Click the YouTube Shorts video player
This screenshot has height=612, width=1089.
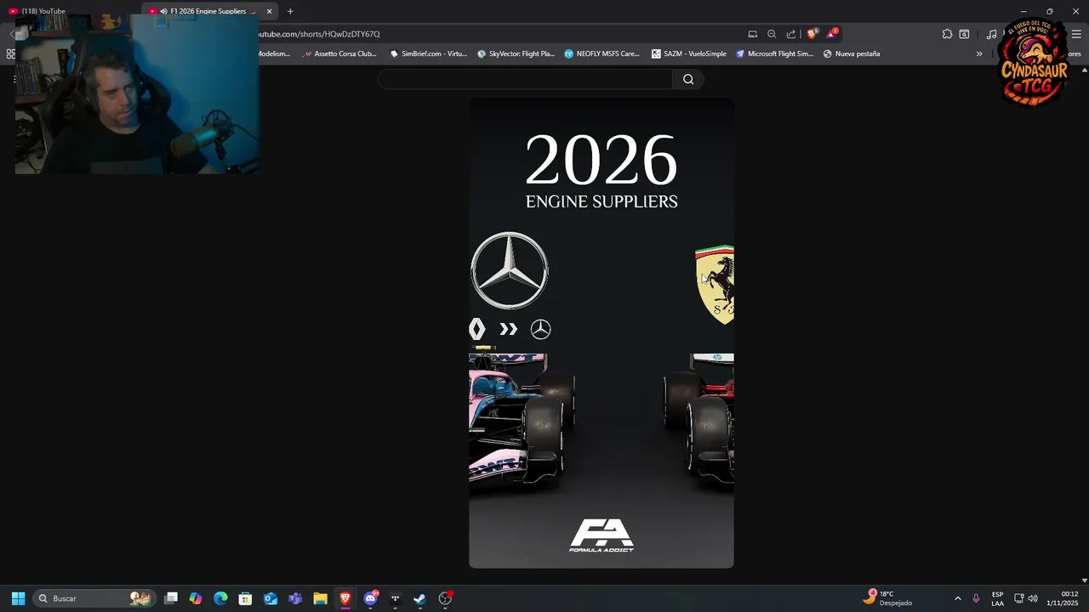pos(602,333)
